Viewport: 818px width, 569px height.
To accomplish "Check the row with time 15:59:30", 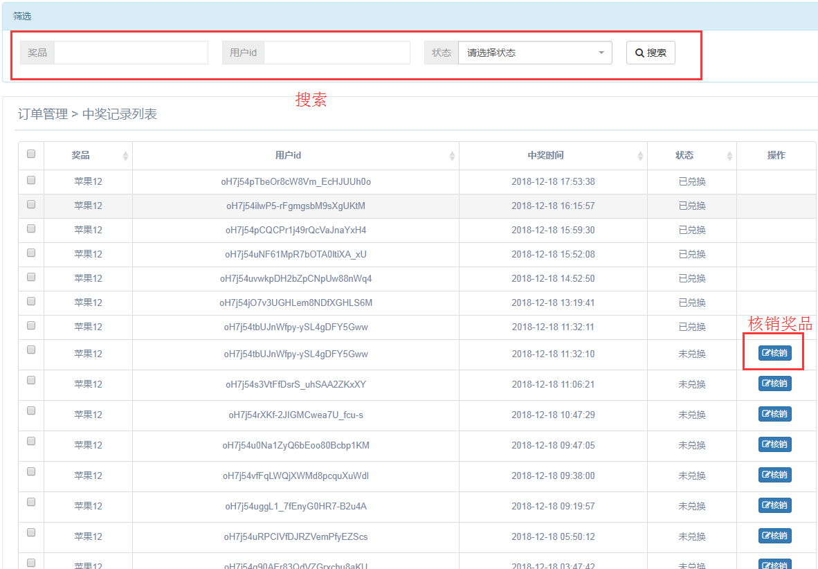I will tap(31, 228).
